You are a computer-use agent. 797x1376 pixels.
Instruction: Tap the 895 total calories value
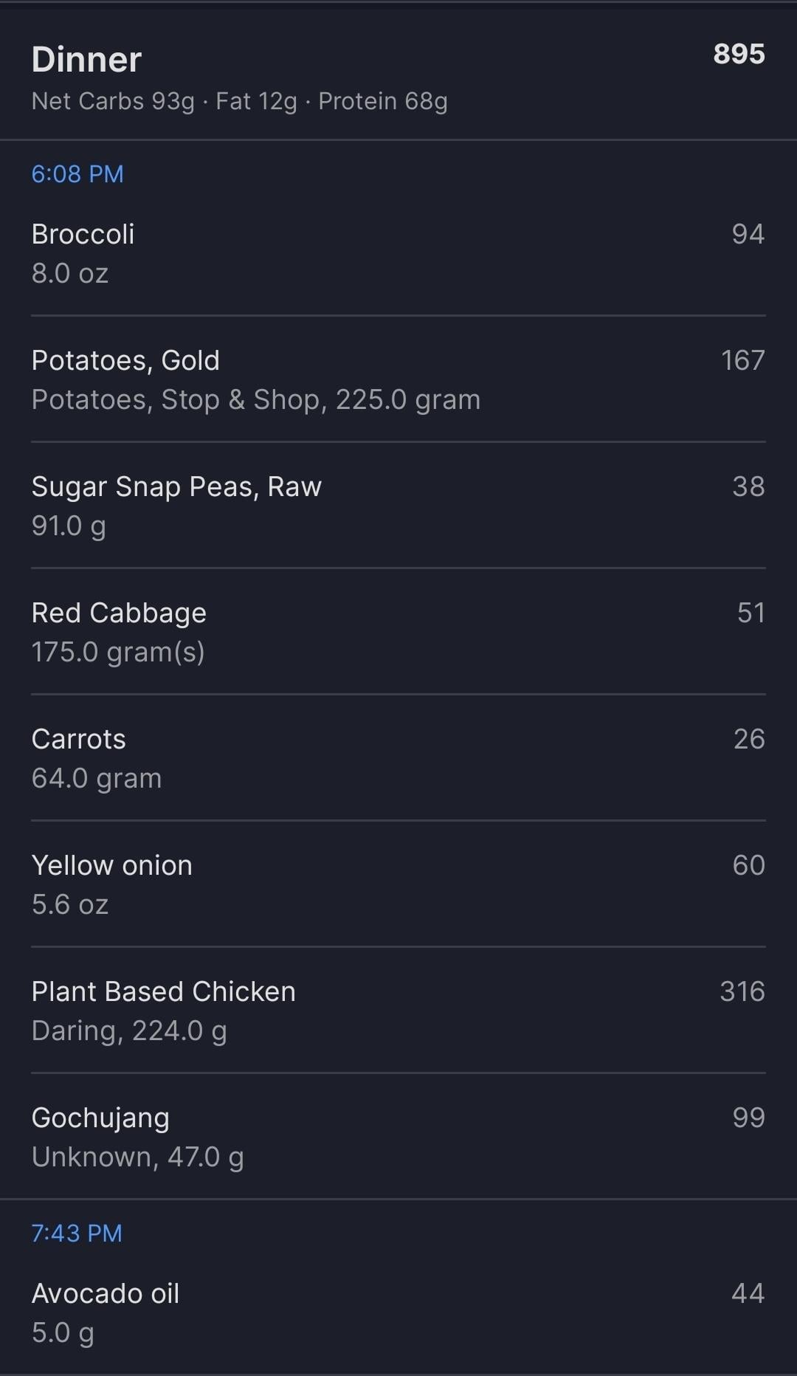coord(739,54)
